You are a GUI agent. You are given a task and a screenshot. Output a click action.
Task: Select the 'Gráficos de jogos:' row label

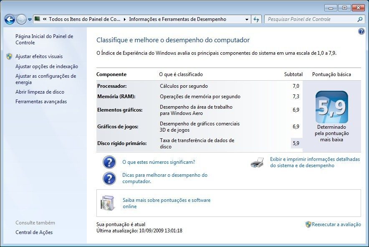[118, 127]
